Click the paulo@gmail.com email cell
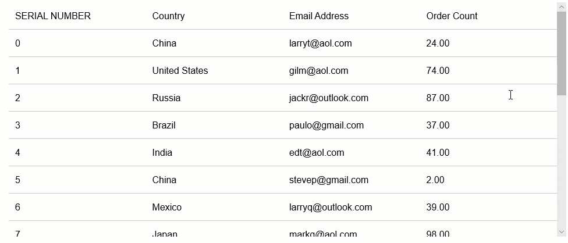 pos(326,126)
